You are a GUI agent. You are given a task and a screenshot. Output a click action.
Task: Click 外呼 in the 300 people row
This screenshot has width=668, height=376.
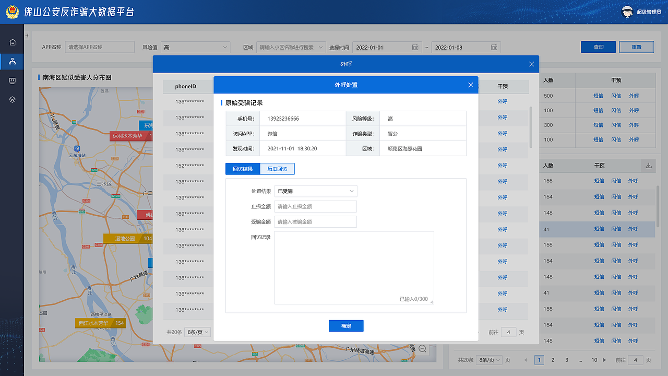[634, 125]
